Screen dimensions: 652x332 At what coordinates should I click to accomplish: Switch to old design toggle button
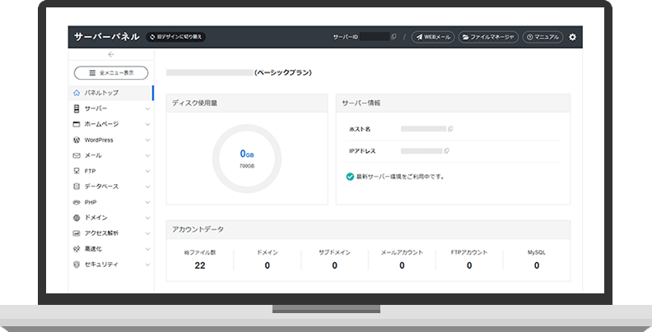pos(176,37)
